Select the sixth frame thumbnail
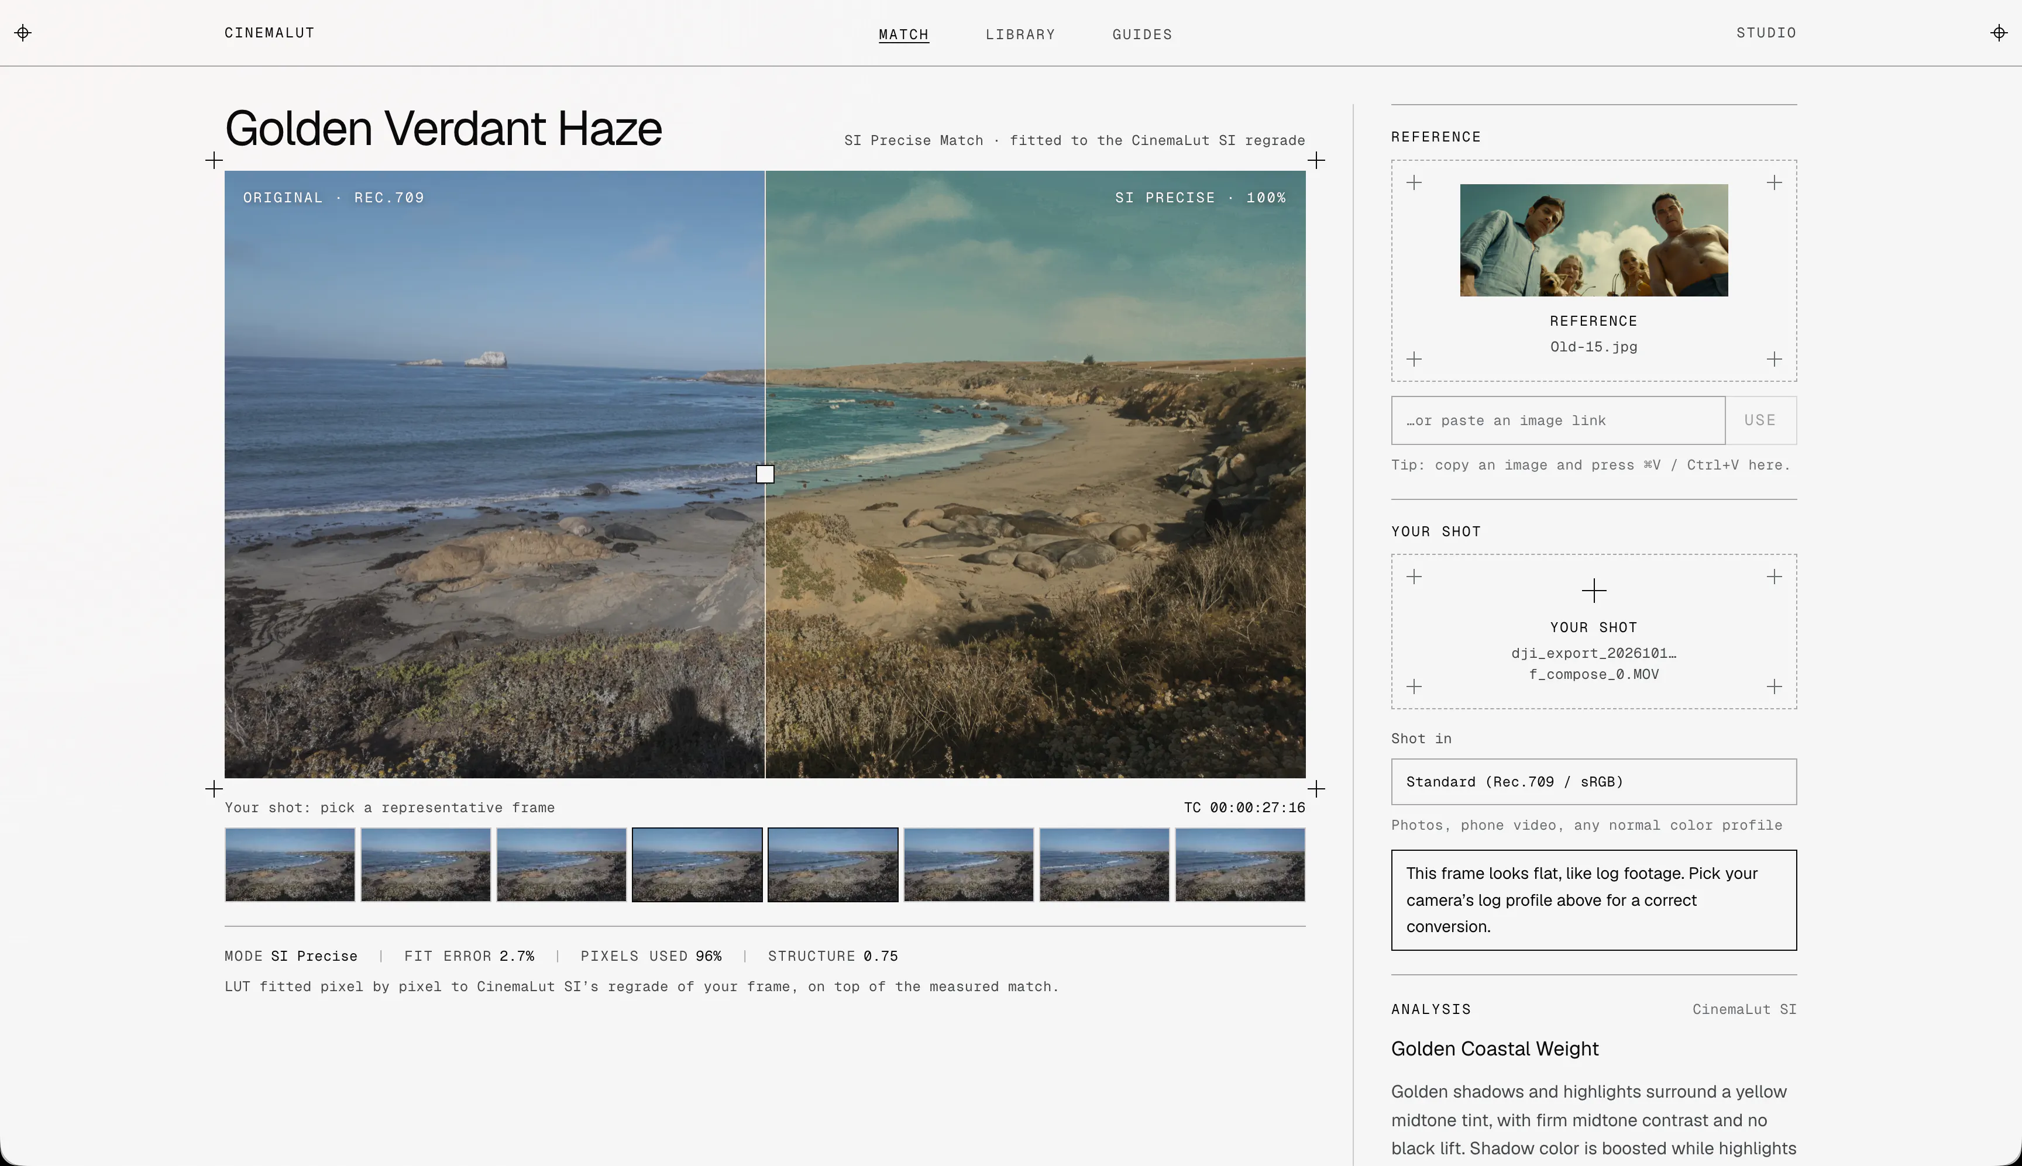 968,865
